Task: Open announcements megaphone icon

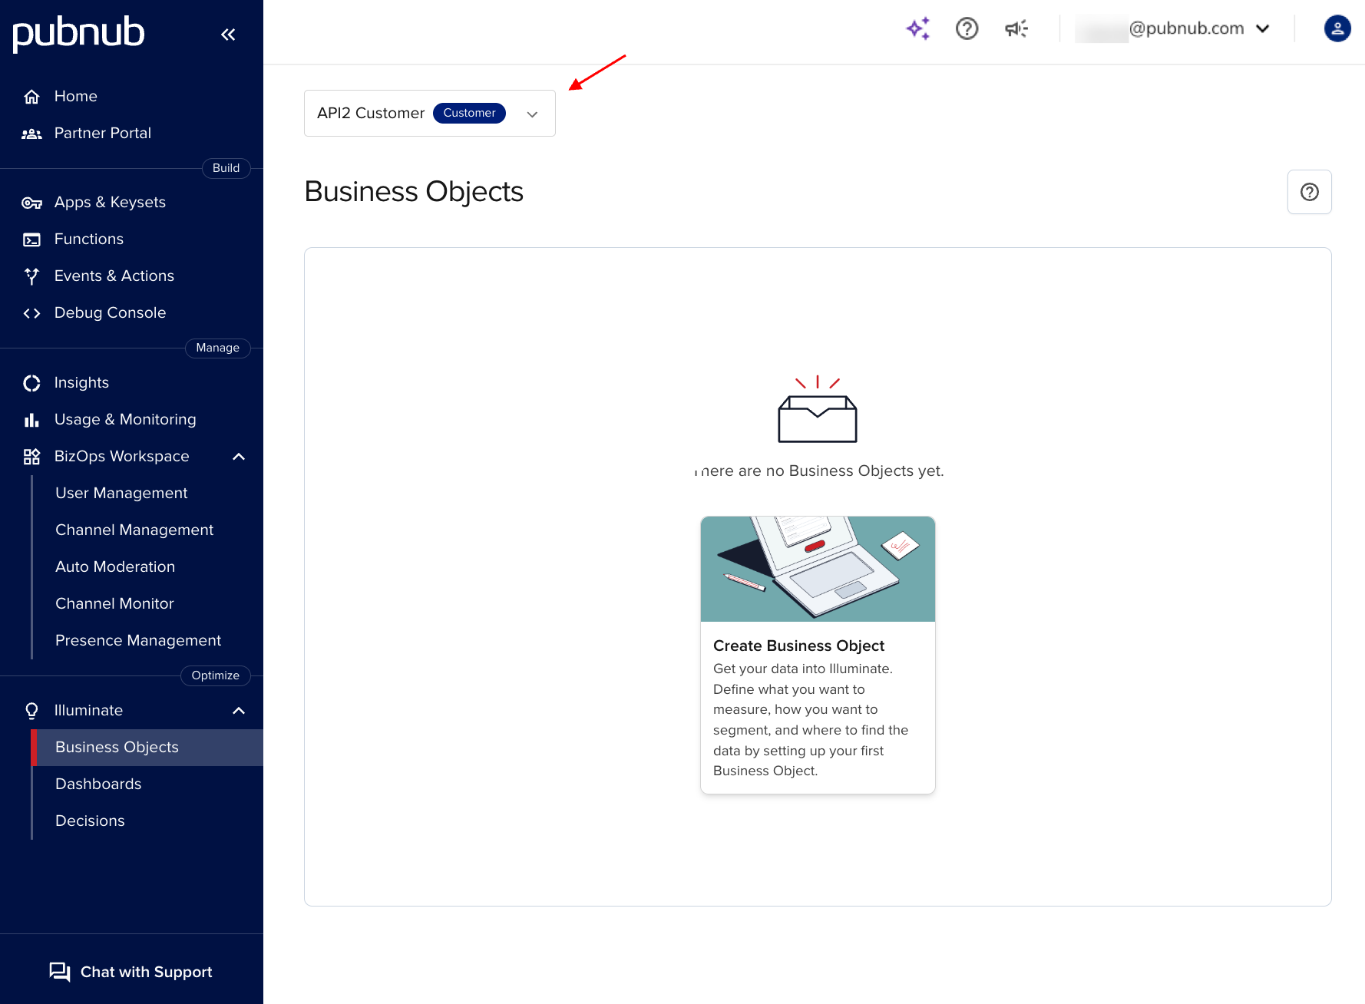Action: pos(1016,28)
